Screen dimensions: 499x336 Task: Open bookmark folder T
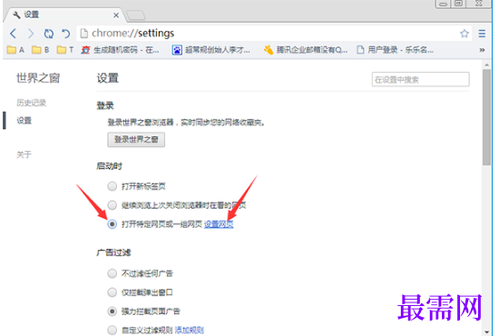point(65,50)
